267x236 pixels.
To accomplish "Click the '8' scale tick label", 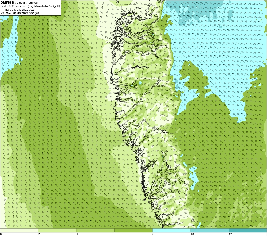I will (154, 234).
